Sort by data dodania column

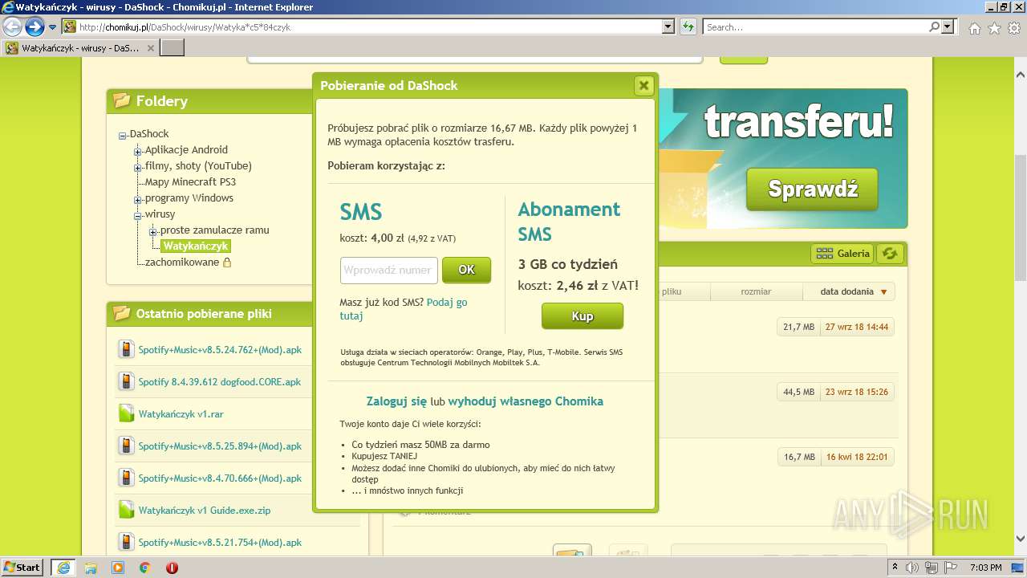tap(849, 291)
